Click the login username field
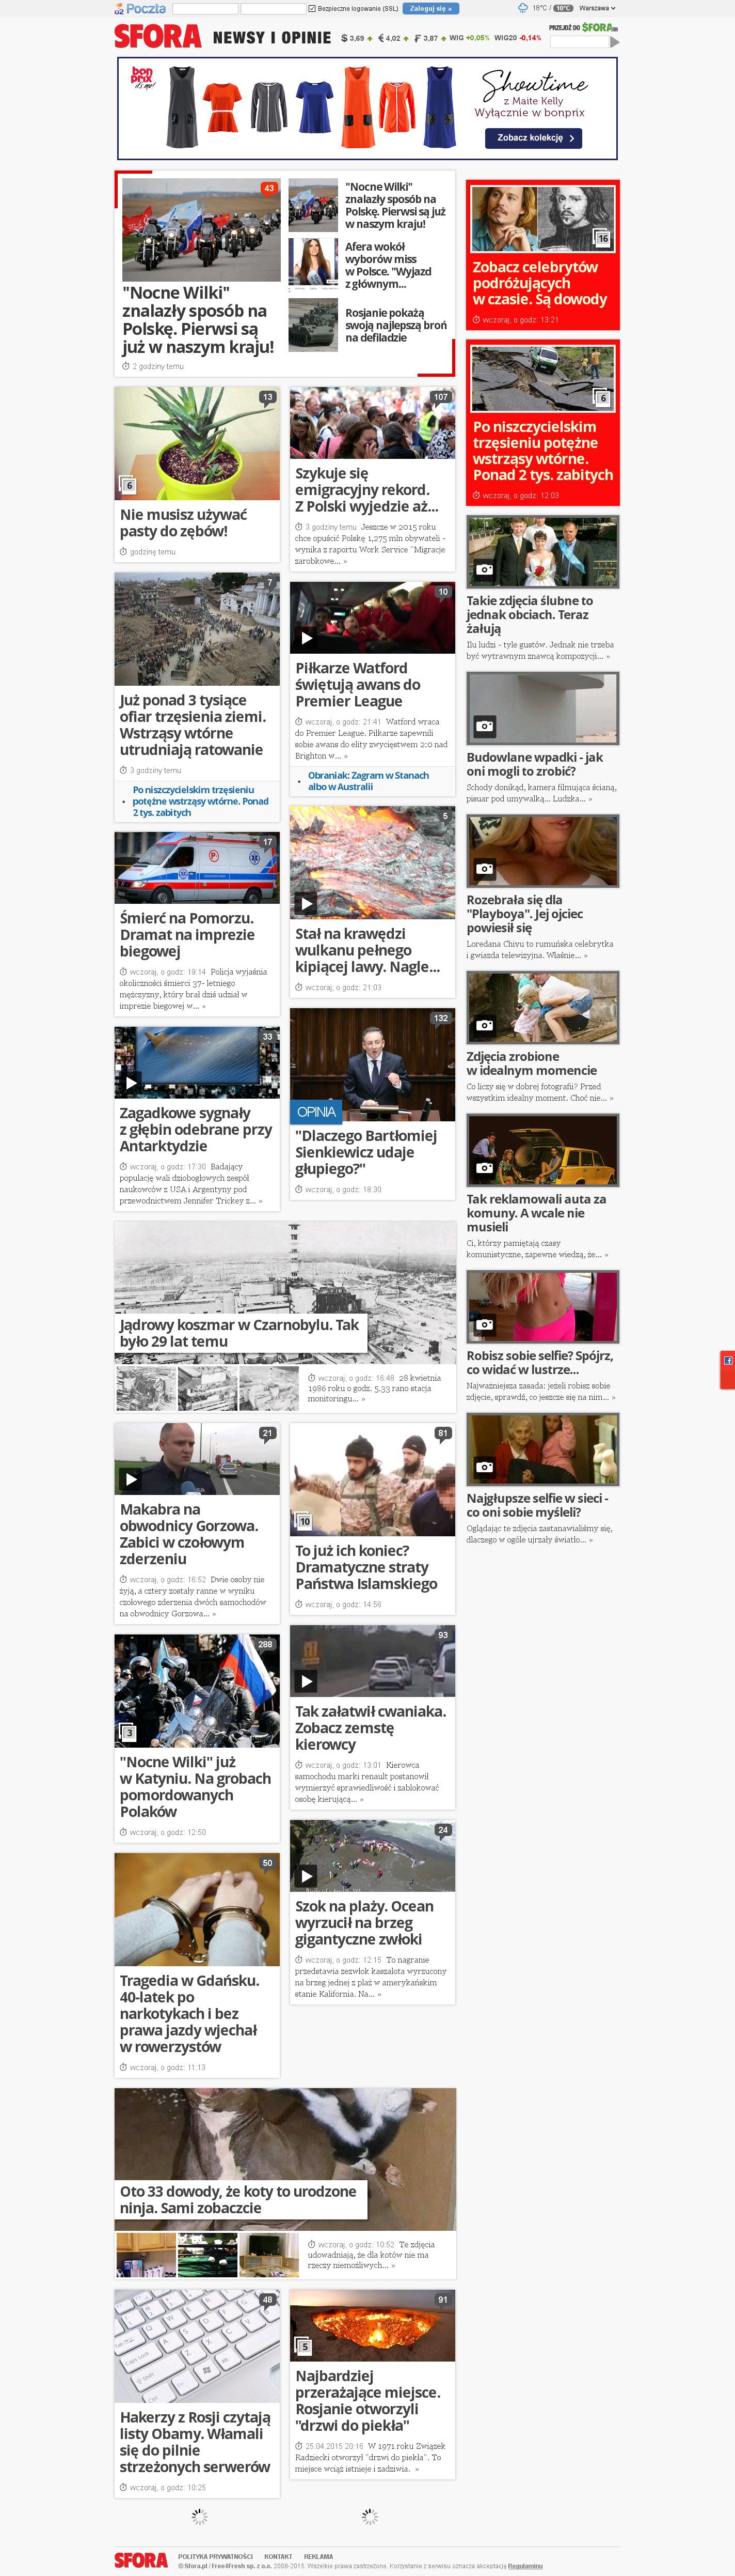Image resolution: width=735 pixels, height=2576 pixels. tap(206, 8)
